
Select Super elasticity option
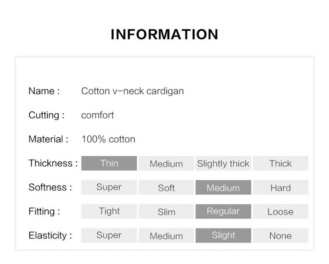109,235
